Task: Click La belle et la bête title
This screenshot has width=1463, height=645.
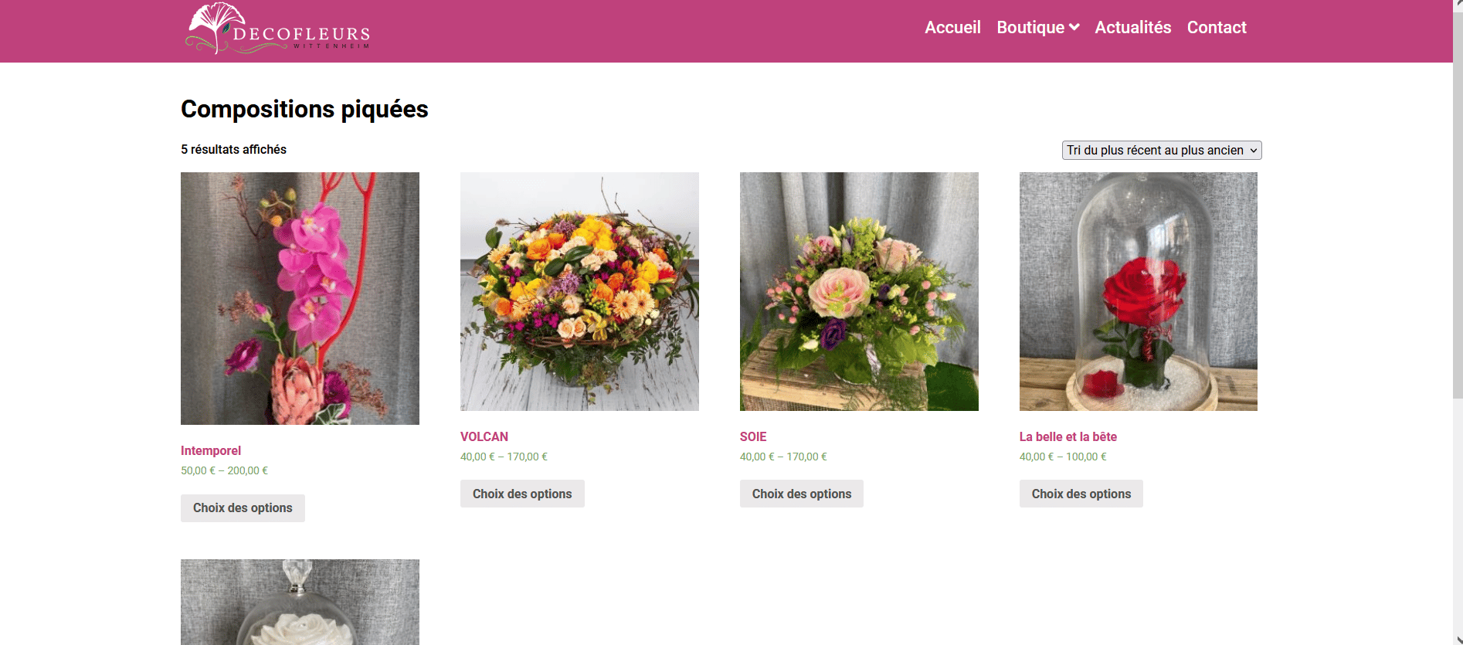Action: tap(1068, 436)
